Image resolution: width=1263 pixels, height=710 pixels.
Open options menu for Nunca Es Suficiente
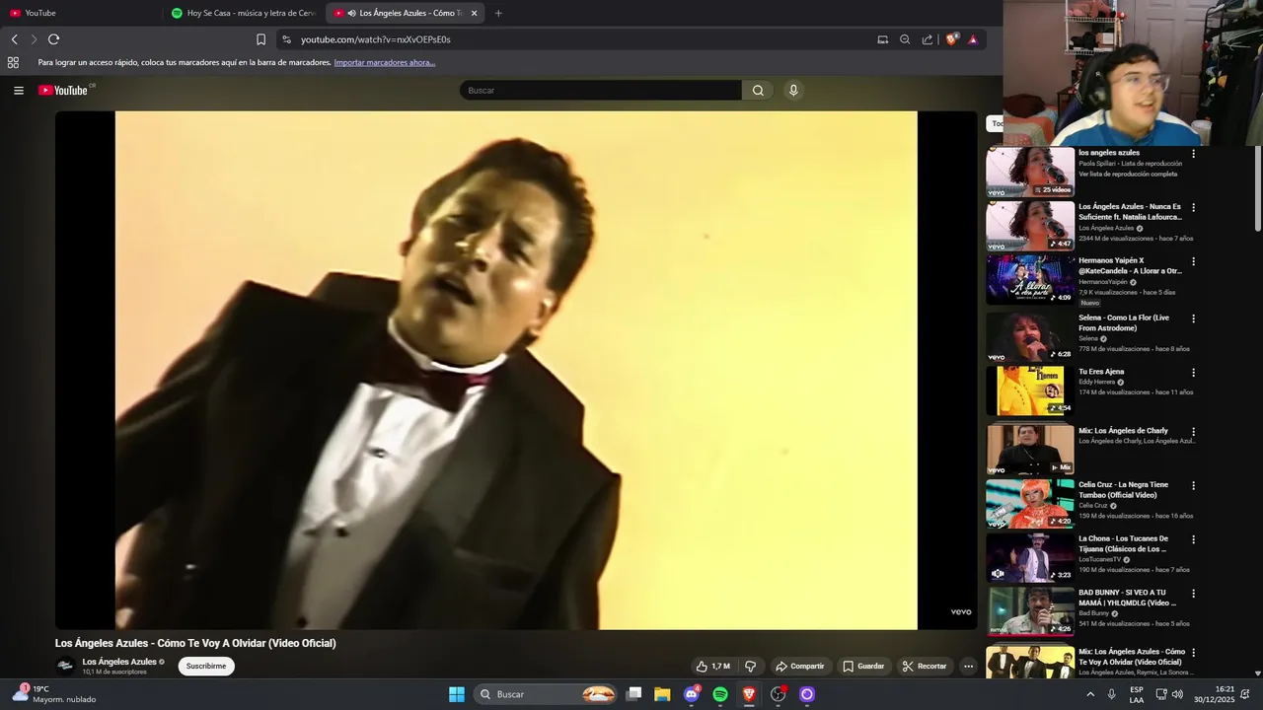[1193, 208]
